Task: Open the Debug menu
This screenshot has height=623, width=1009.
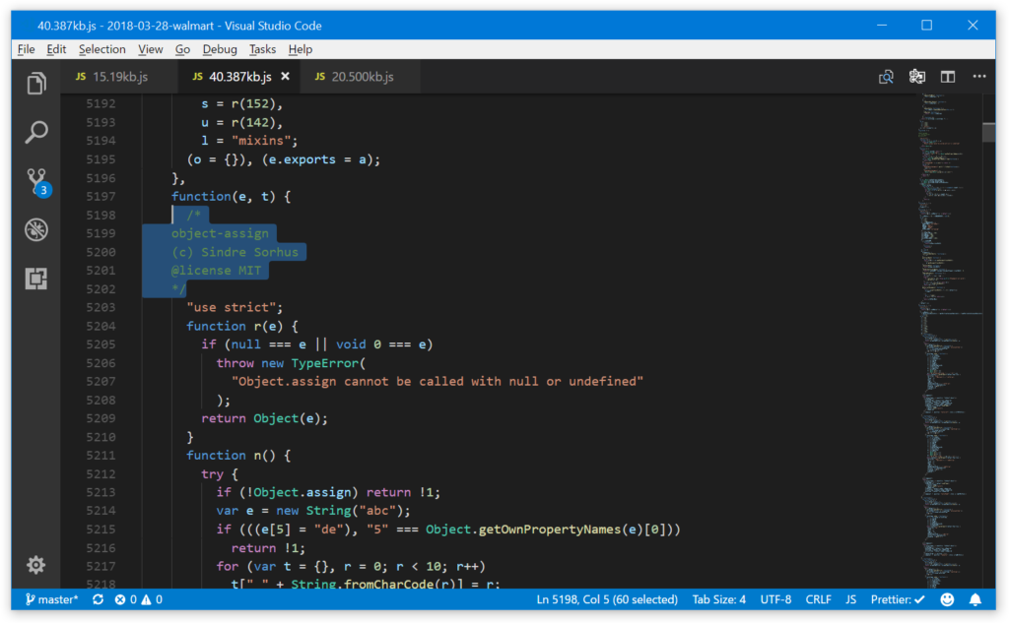Action: (x=219, y=48)
